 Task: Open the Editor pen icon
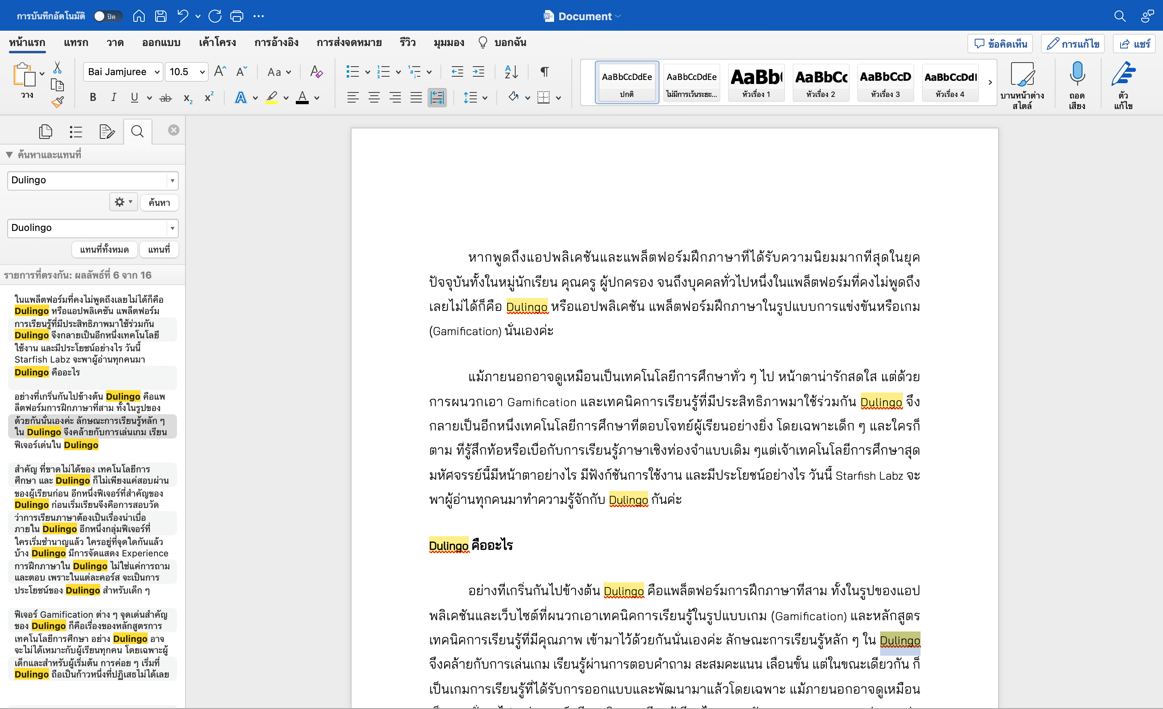(x=1123, y=85)
